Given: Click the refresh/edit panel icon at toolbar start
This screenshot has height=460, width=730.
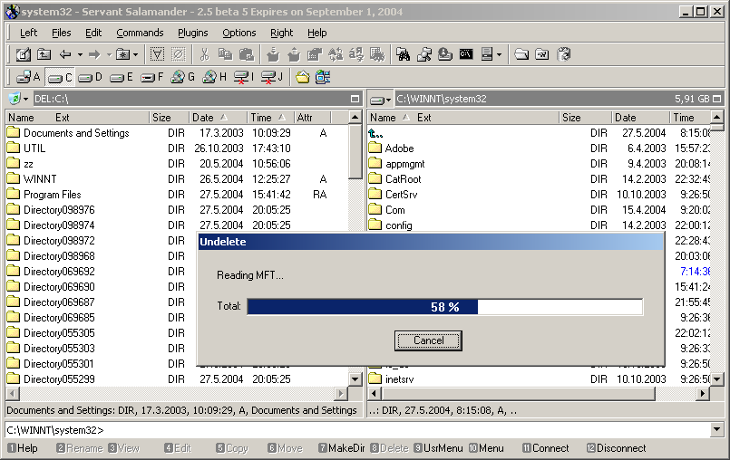Looking at the screenshot, I should pos(24,54).
